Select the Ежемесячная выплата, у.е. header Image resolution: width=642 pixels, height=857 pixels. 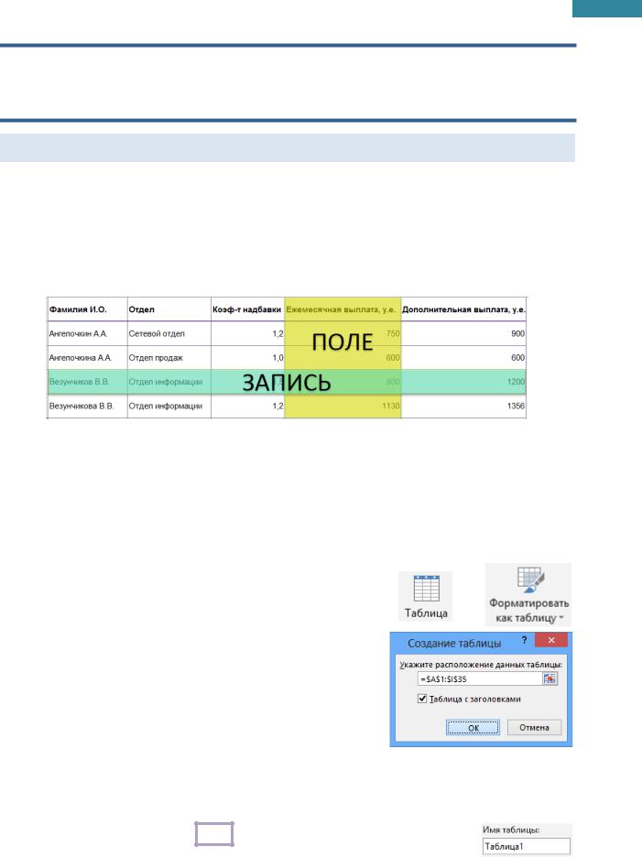point(343,309)
